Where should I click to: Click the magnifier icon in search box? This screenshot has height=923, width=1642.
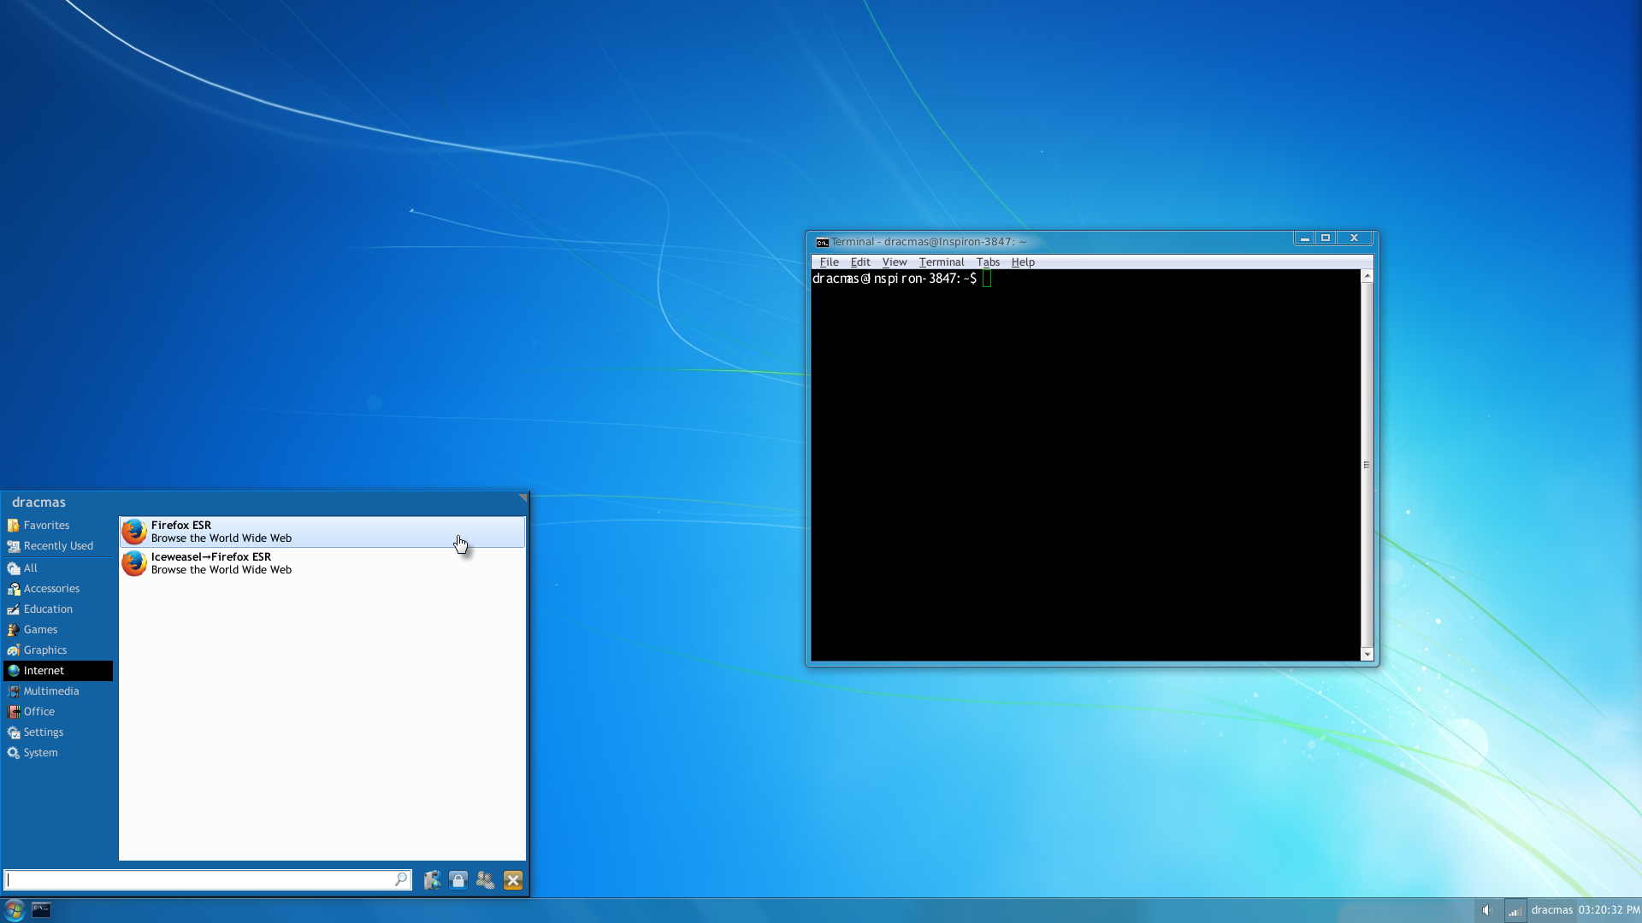[x=401, y=879]
